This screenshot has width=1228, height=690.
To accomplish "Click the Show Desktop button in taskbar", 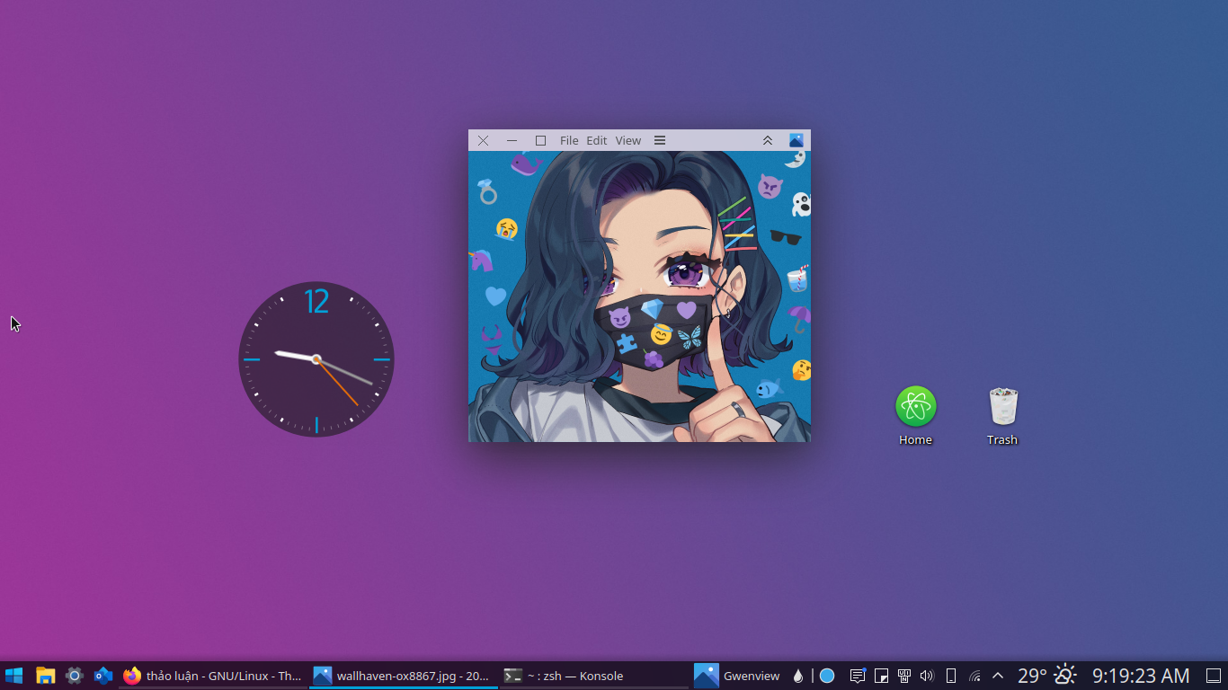I will (x=1214, y=676).
